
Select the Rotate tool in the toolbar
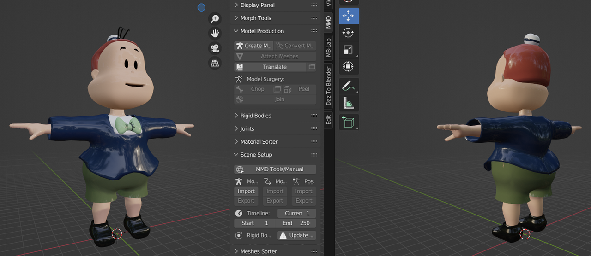(x=349, y=33)
